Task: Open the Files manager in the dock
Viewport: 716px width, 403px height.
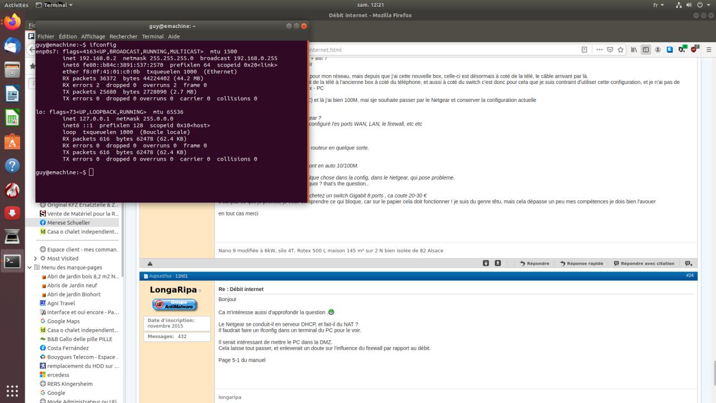Action: pyautogui.click(x=12, y=70)
